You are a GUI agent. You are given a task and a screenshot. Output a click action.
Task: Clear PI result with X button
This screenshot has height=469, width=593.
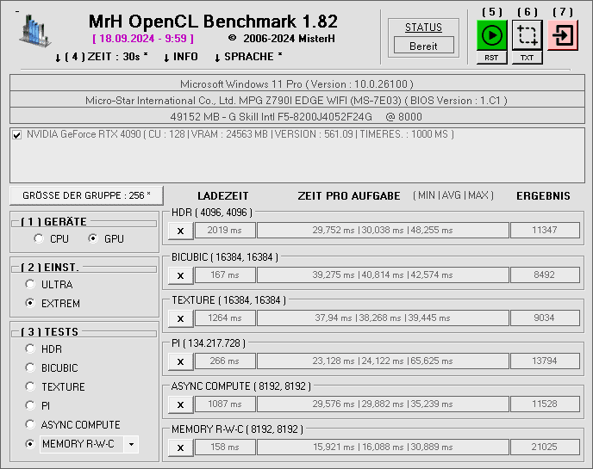[180, 361]
